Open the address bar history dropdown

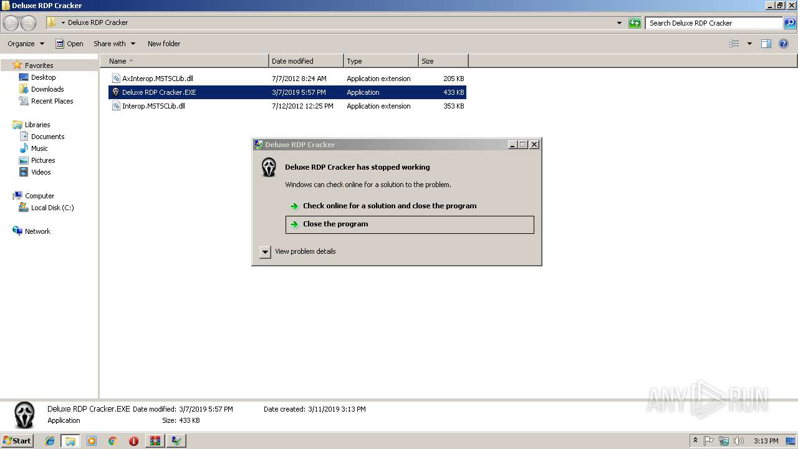pyautogui.click(x=619, y=23)
